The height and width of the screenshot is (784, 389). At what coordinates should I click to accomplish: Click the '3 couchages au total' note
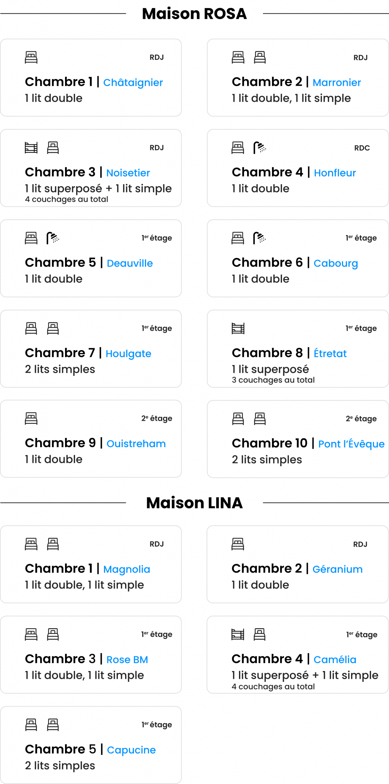[x=273, y=380]
